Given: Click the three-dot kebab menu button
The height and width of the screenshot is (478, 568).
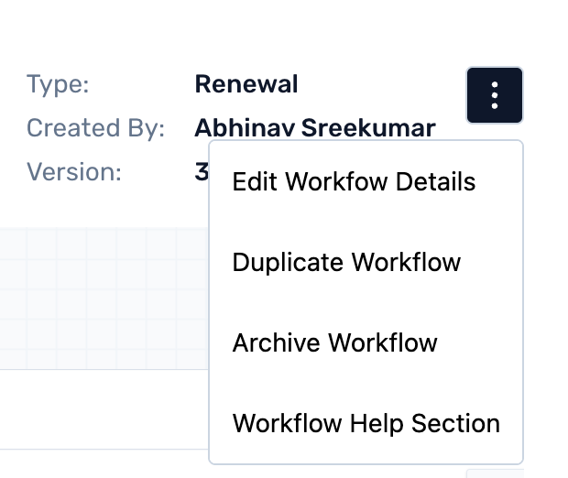Looking at the screenshot, I should [495, 95].
